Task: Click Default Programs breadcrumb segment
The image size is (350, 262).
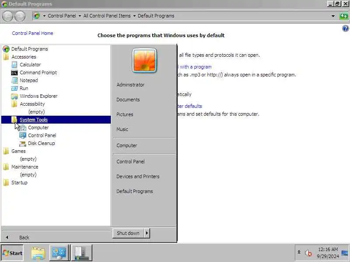Action: [156, 16]
